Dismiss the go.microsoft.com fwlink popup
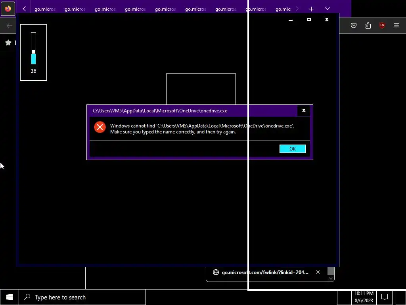The height and width of the screenshot is (305, 406). click(x=318, y=272)
